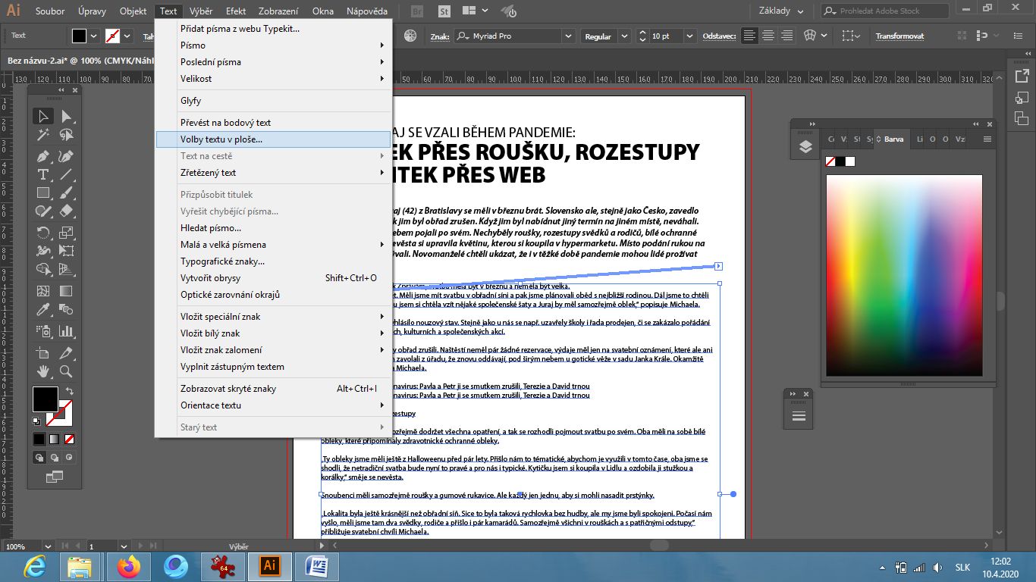
Task: Open the Efekt menu
Action: point(236,11)
